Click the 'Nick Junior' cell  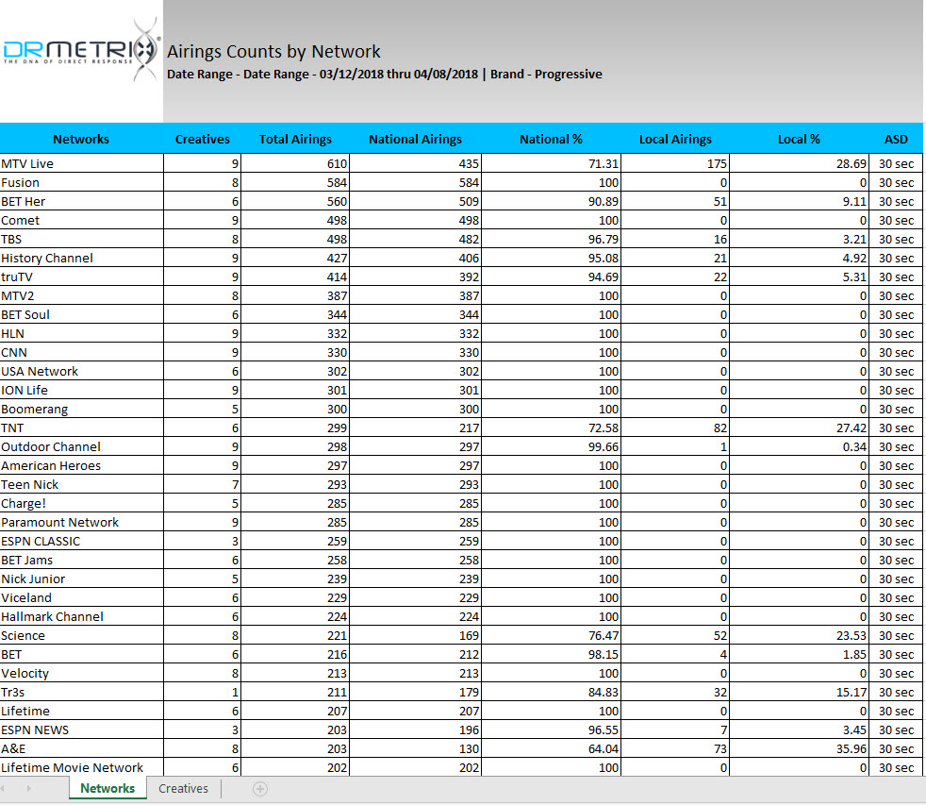[81, 579]
